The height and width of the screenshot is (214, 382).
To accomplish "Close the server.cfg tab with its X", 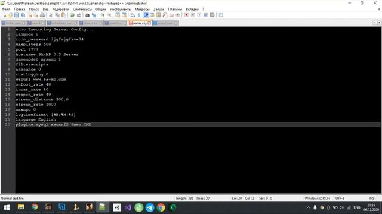I will pyautogui.click(x=149, y=23).
